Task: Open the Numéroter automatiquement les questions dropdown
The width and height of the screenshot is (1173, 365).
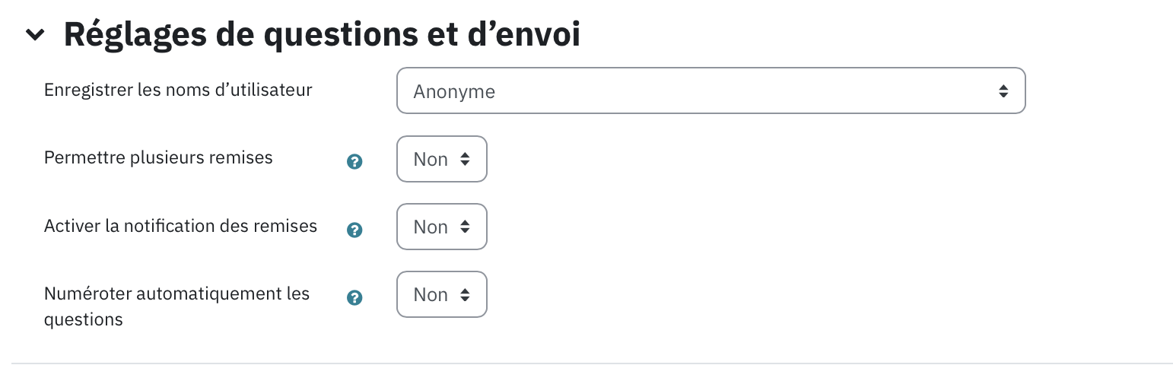Action: point(442,294)
